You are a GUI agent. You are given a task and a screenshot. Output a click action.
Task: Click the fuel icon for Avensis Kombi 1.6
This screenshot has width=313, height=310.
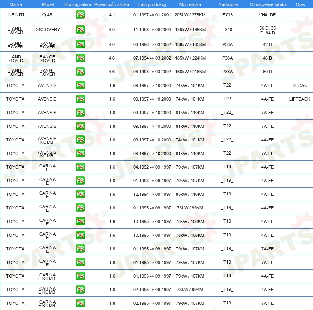80,139
